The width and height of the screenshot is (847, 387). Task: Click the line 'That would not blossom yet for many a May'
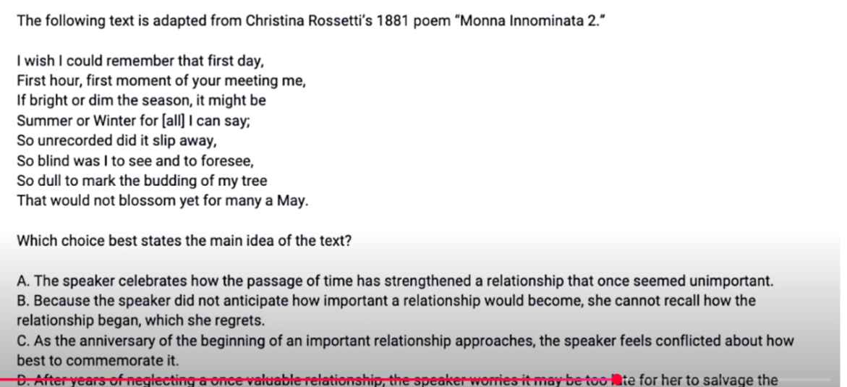pyautogui.click(x=163, y=201)
